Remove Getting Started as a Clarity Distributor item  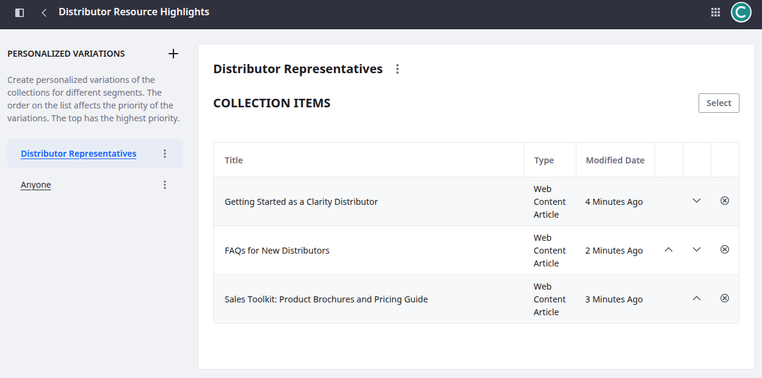pos(725,201)
